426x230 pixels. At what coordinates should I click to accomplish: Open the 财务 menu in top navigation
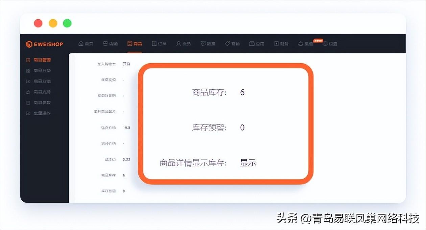tap(281, 44)
